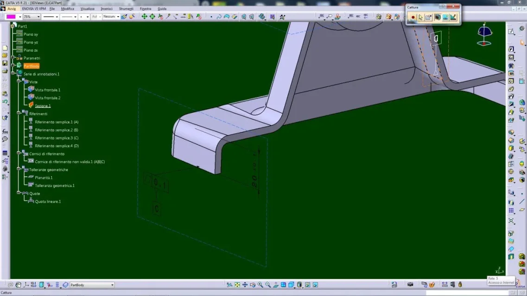
Task: Open the Nessuno layer dropdown
Action: [x=118, y=17]
